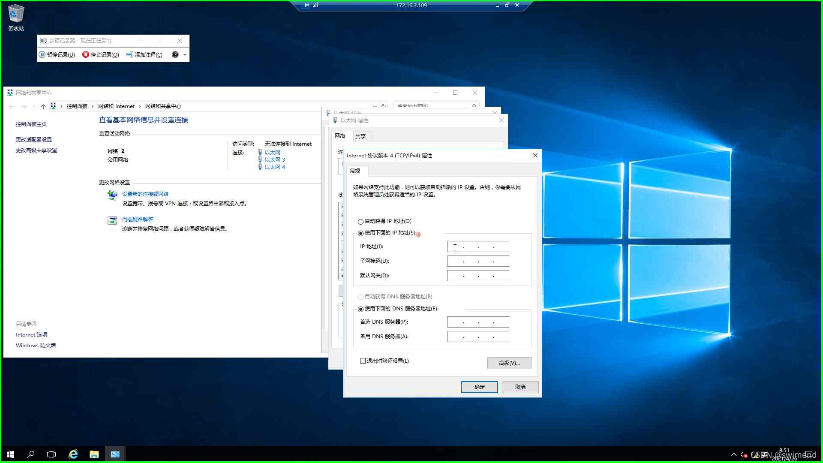823x463 pixels.
Task: Confirm with the 确定 button
Action: coord(479,387)
